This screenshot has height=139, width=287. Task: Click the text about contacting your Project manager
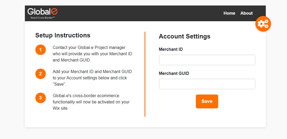(x=92, y=54)
